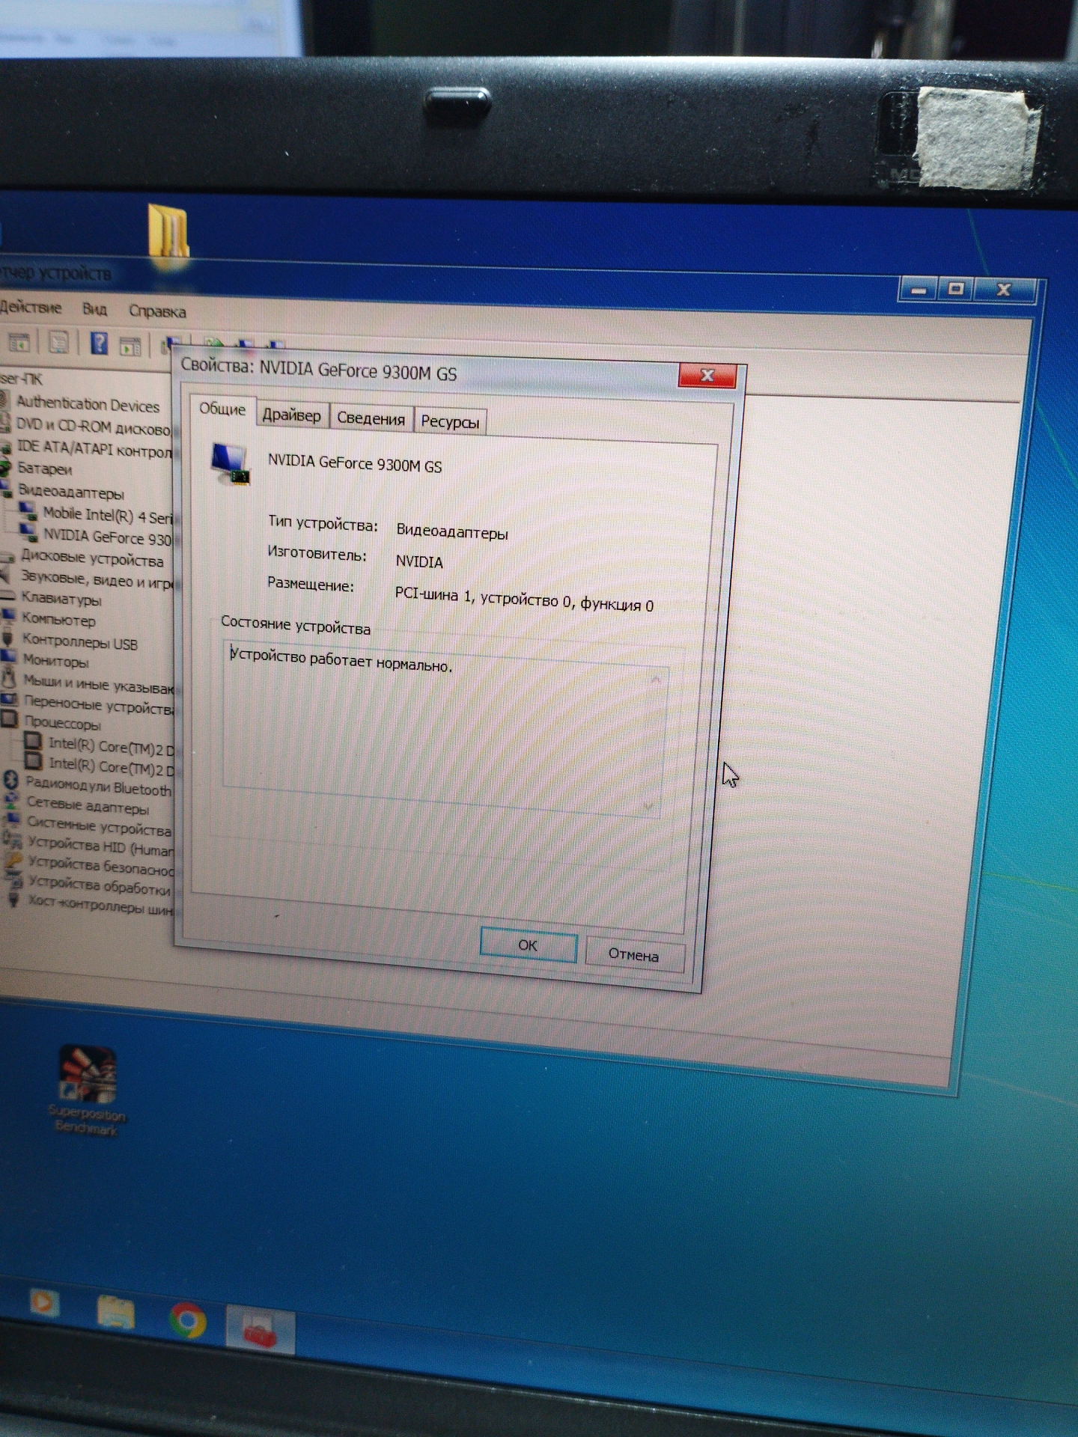Screen dimensions: 1078x1437
Task: Click the Устройства HID (Human Interface) icon
Action: click(x=12, y=840)
